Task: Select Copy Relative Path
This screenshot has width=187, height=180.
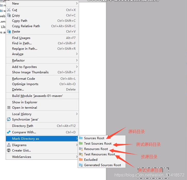Action: tap(42, 26)
